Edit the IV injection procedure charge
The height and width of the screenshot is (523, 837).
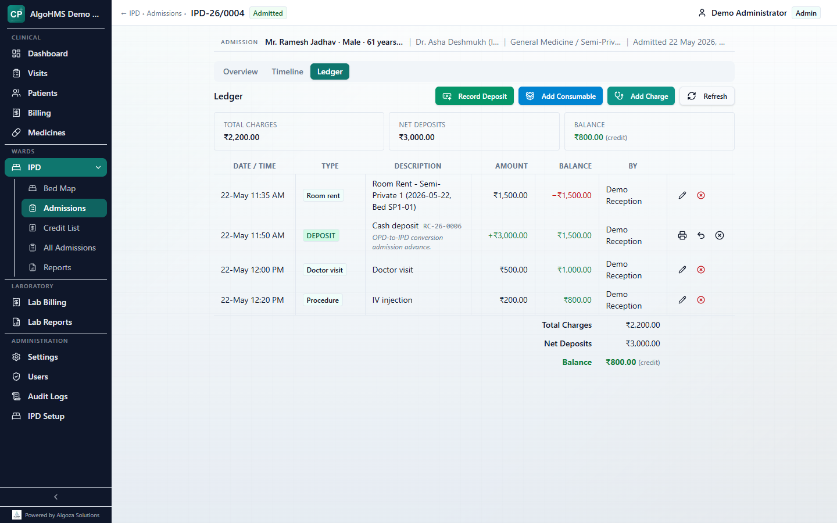682,300
